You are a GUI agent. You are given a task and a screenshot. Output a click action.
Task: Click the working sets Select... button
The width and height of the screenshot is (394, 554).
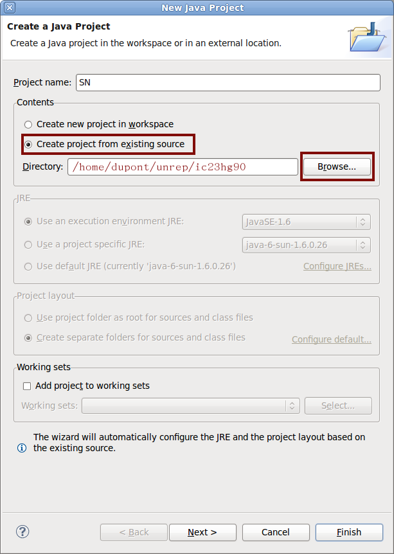(x=338, y=406)
